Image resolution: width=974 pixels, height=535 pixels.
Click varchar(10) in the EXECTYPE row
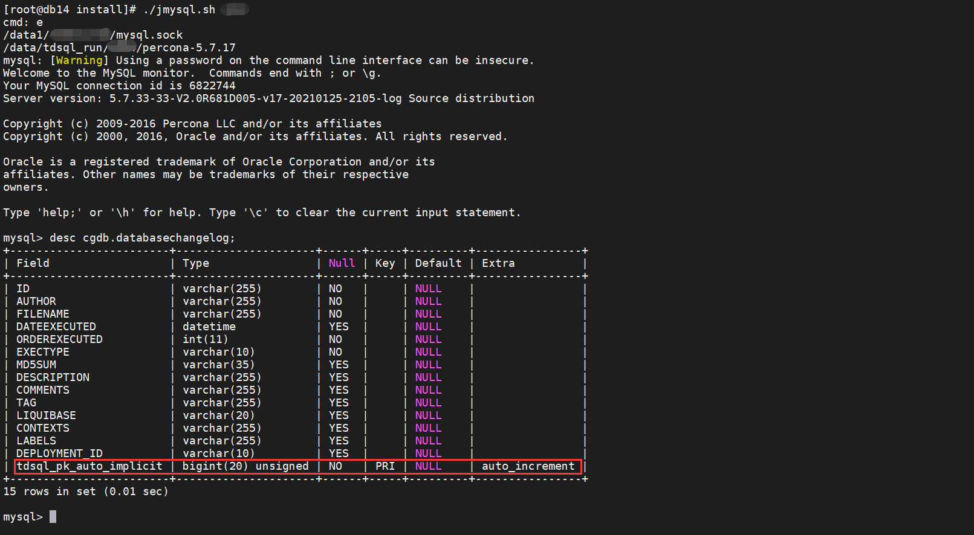(x=219, y=352)
